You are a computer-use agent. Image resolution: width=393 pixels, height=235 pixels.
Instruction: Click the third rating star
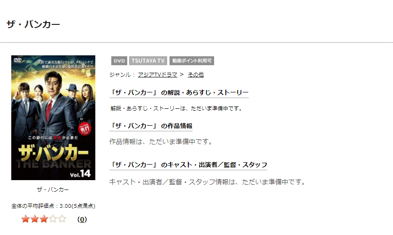click(44, 219)
